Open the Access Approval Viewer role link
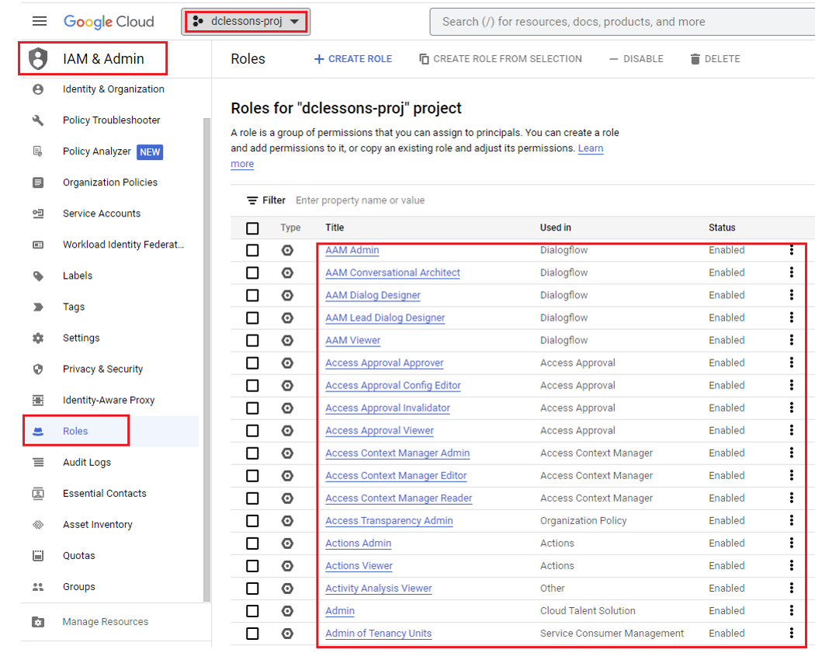This screenshot has width=815, height=653. [x=380, y=430]
